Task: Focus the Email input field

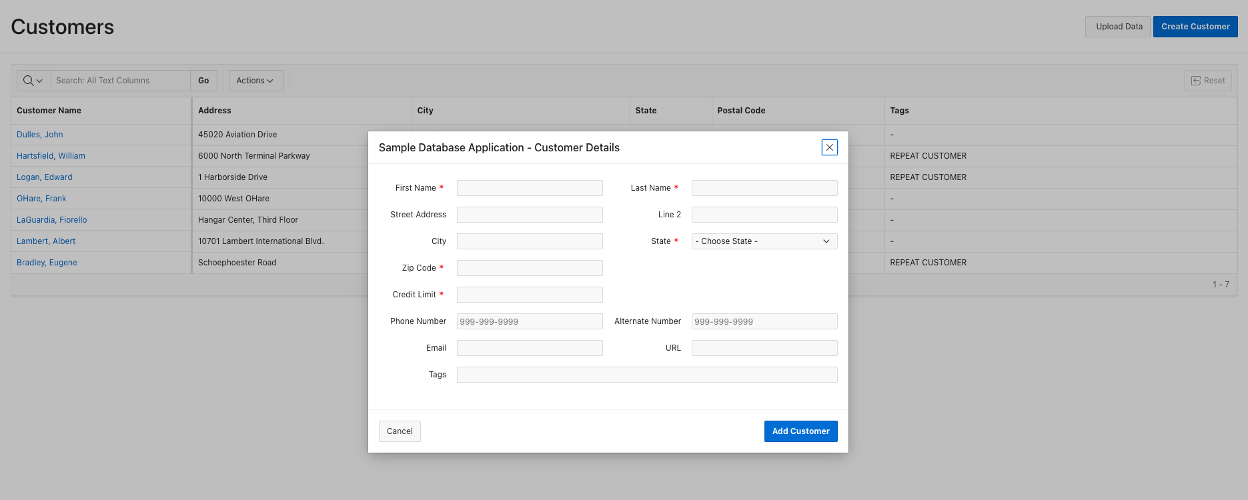Action: click(x=530, y=348)
